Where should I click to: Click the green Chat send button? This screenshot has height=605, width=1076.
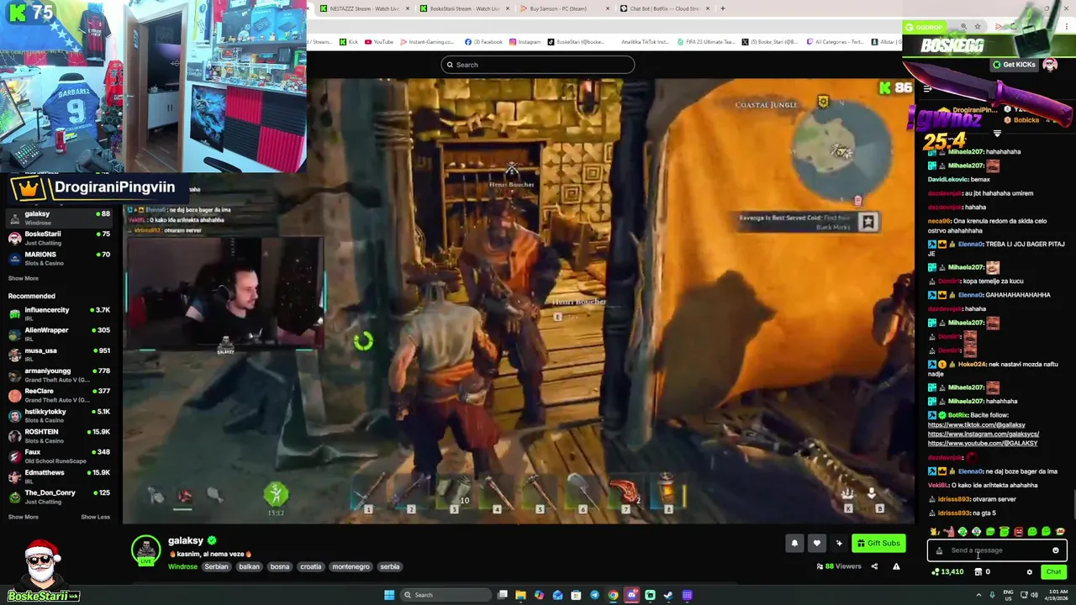(x=1053, y=572)
